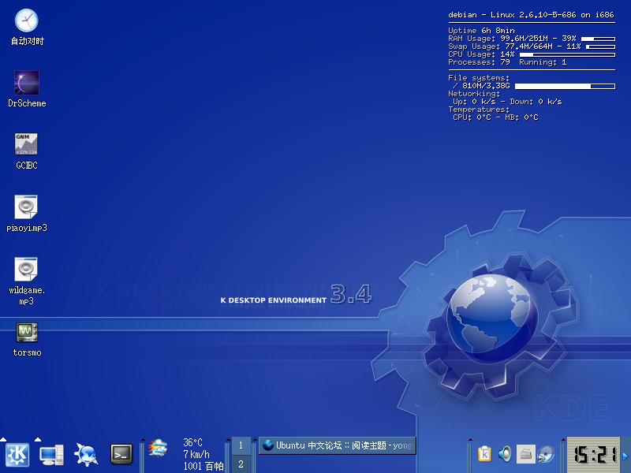631x473 pixels.
Task: Click the disc media player tray icon
Action: [x=546, y=455]
